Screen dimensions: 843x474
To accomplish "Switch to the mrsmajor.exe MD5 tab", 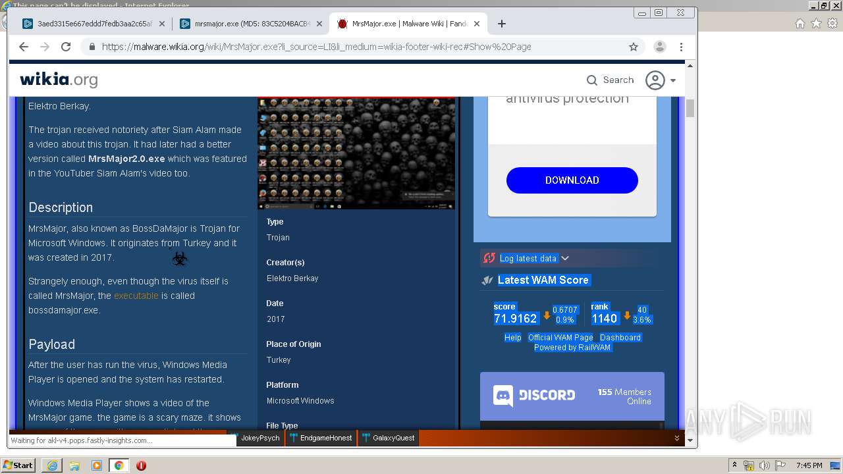I will (250, 24).
